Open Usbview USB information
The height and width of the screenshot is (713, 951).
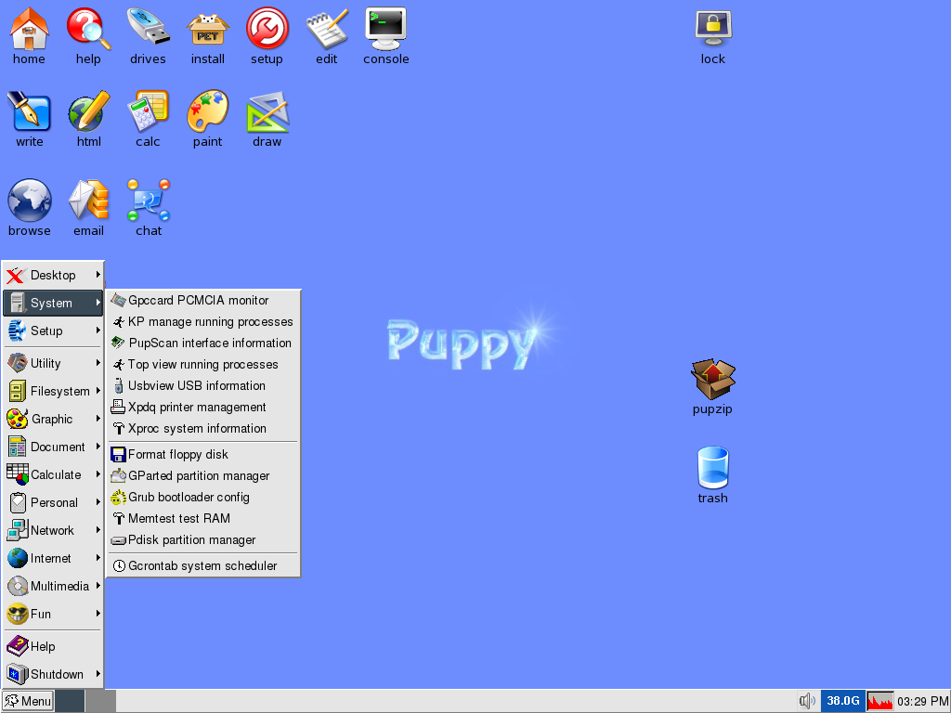pyautogui.click(x=203, y=385)
